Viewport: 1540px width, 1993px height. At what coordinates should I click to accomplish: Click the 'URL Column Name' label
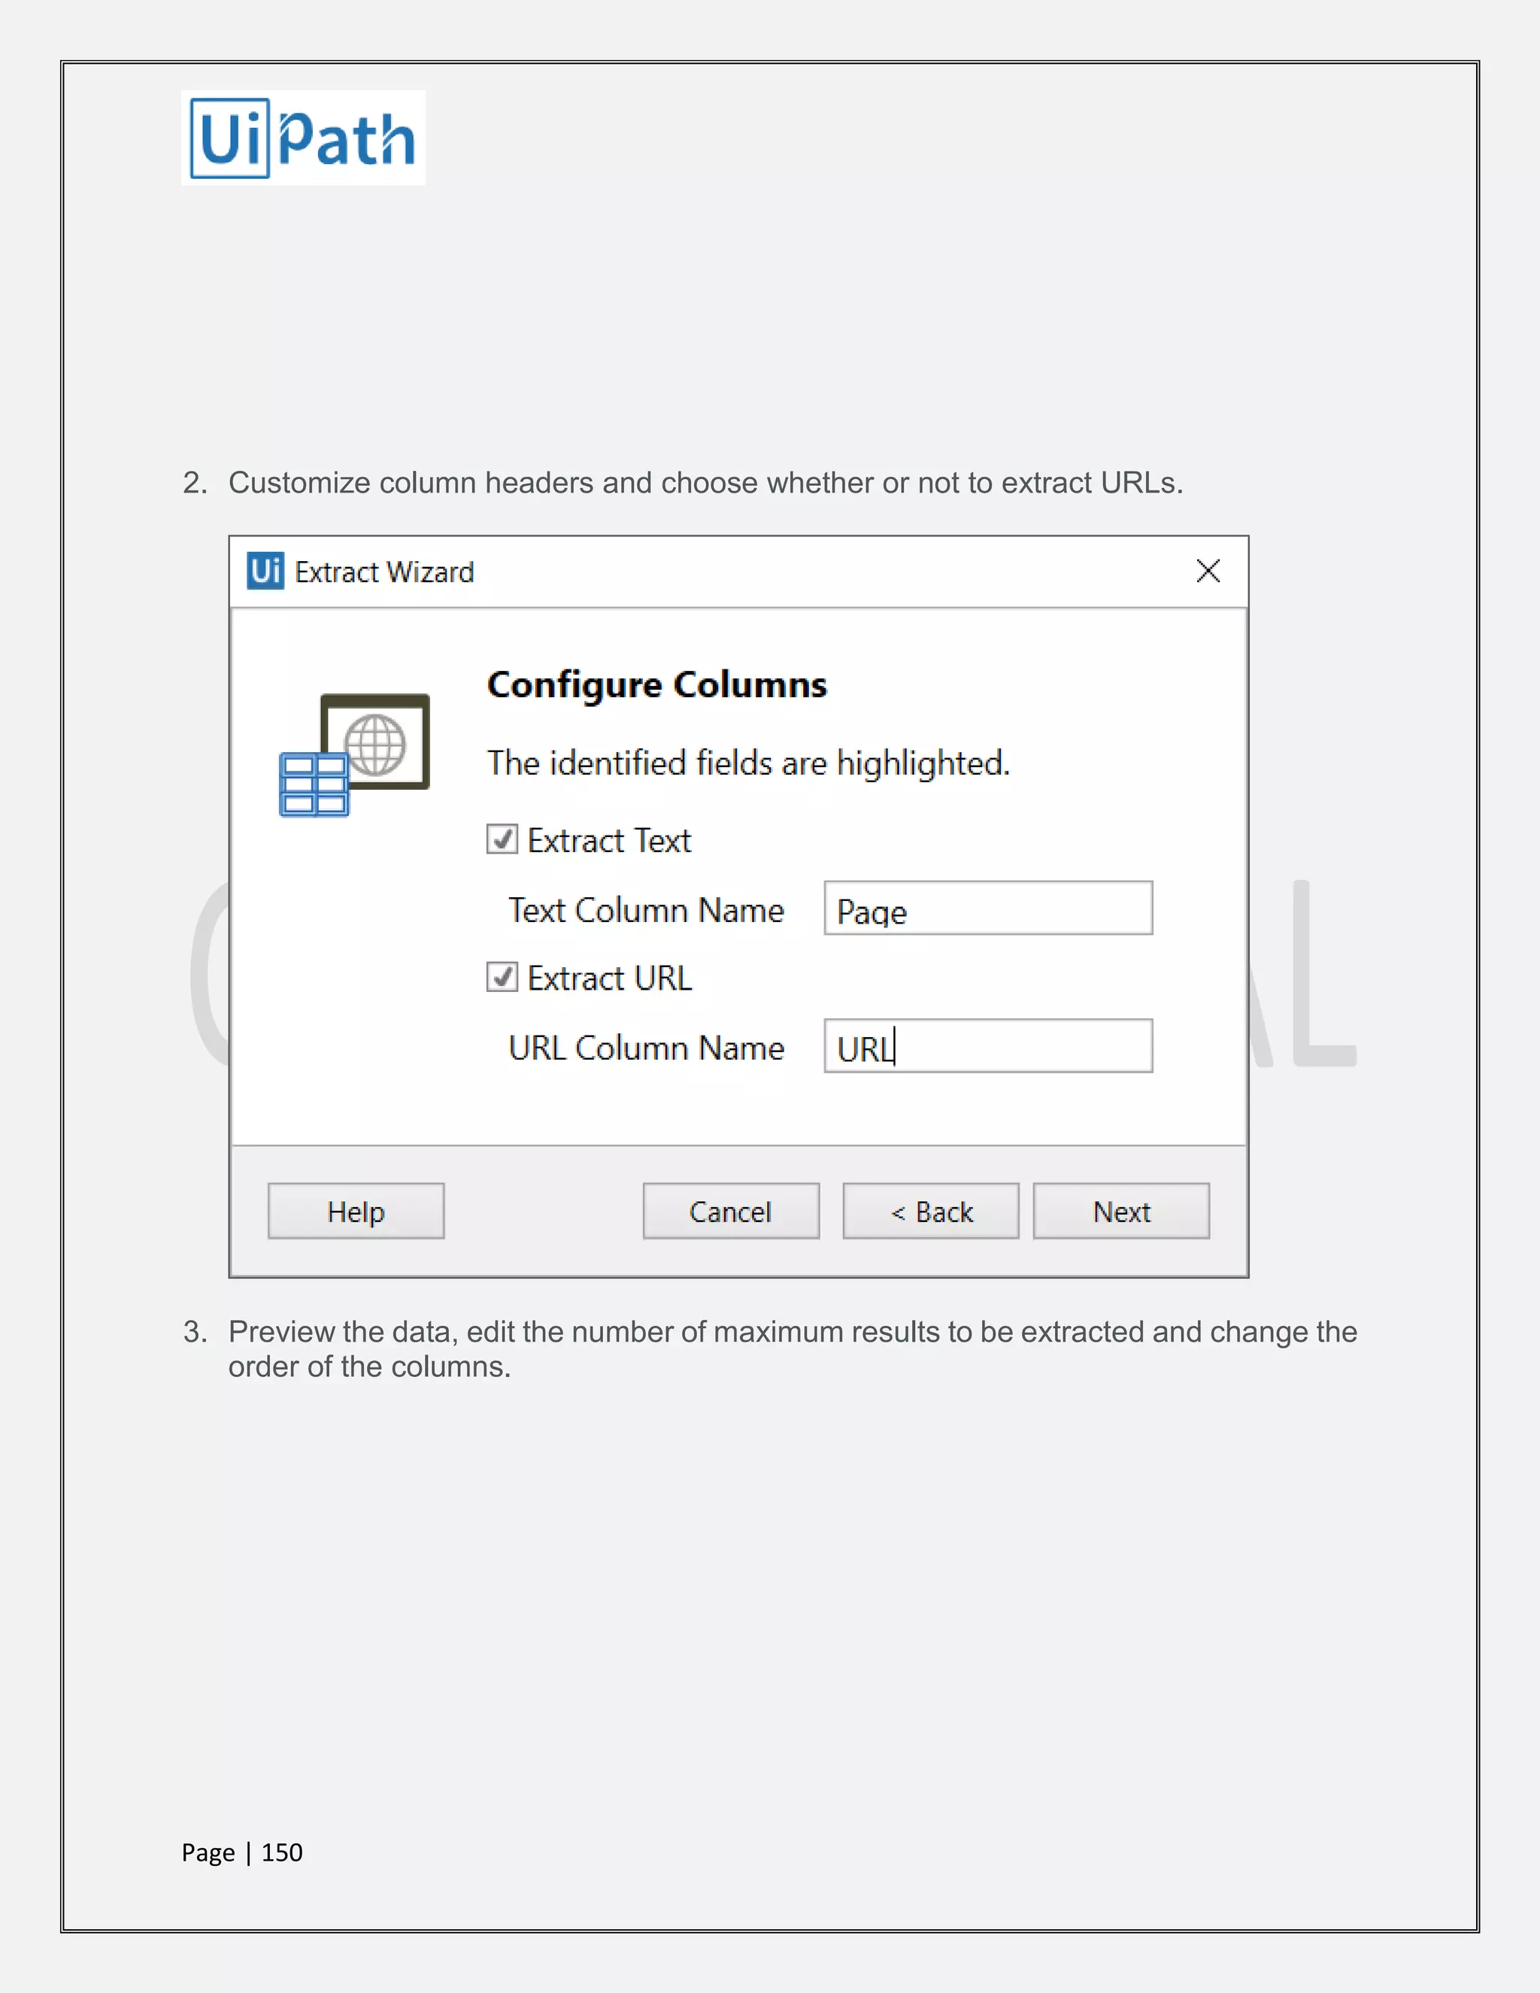pyautogui.click(x=646, y=1048)
